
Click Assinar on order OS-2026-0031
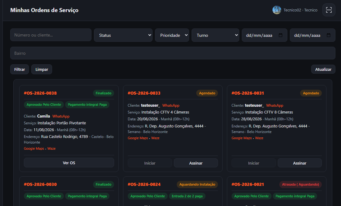tap(300, 163)
